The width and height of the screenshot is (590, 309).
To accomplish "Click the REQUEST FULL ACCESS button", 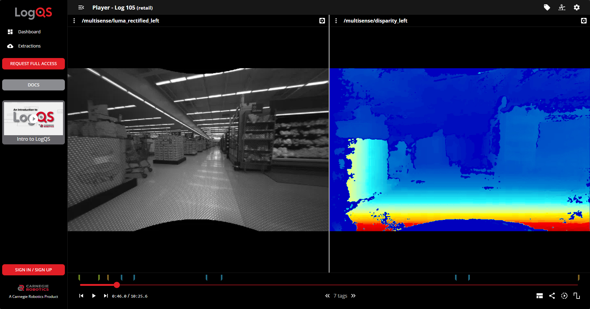I will pyautogui.click(x=33, y=64).
